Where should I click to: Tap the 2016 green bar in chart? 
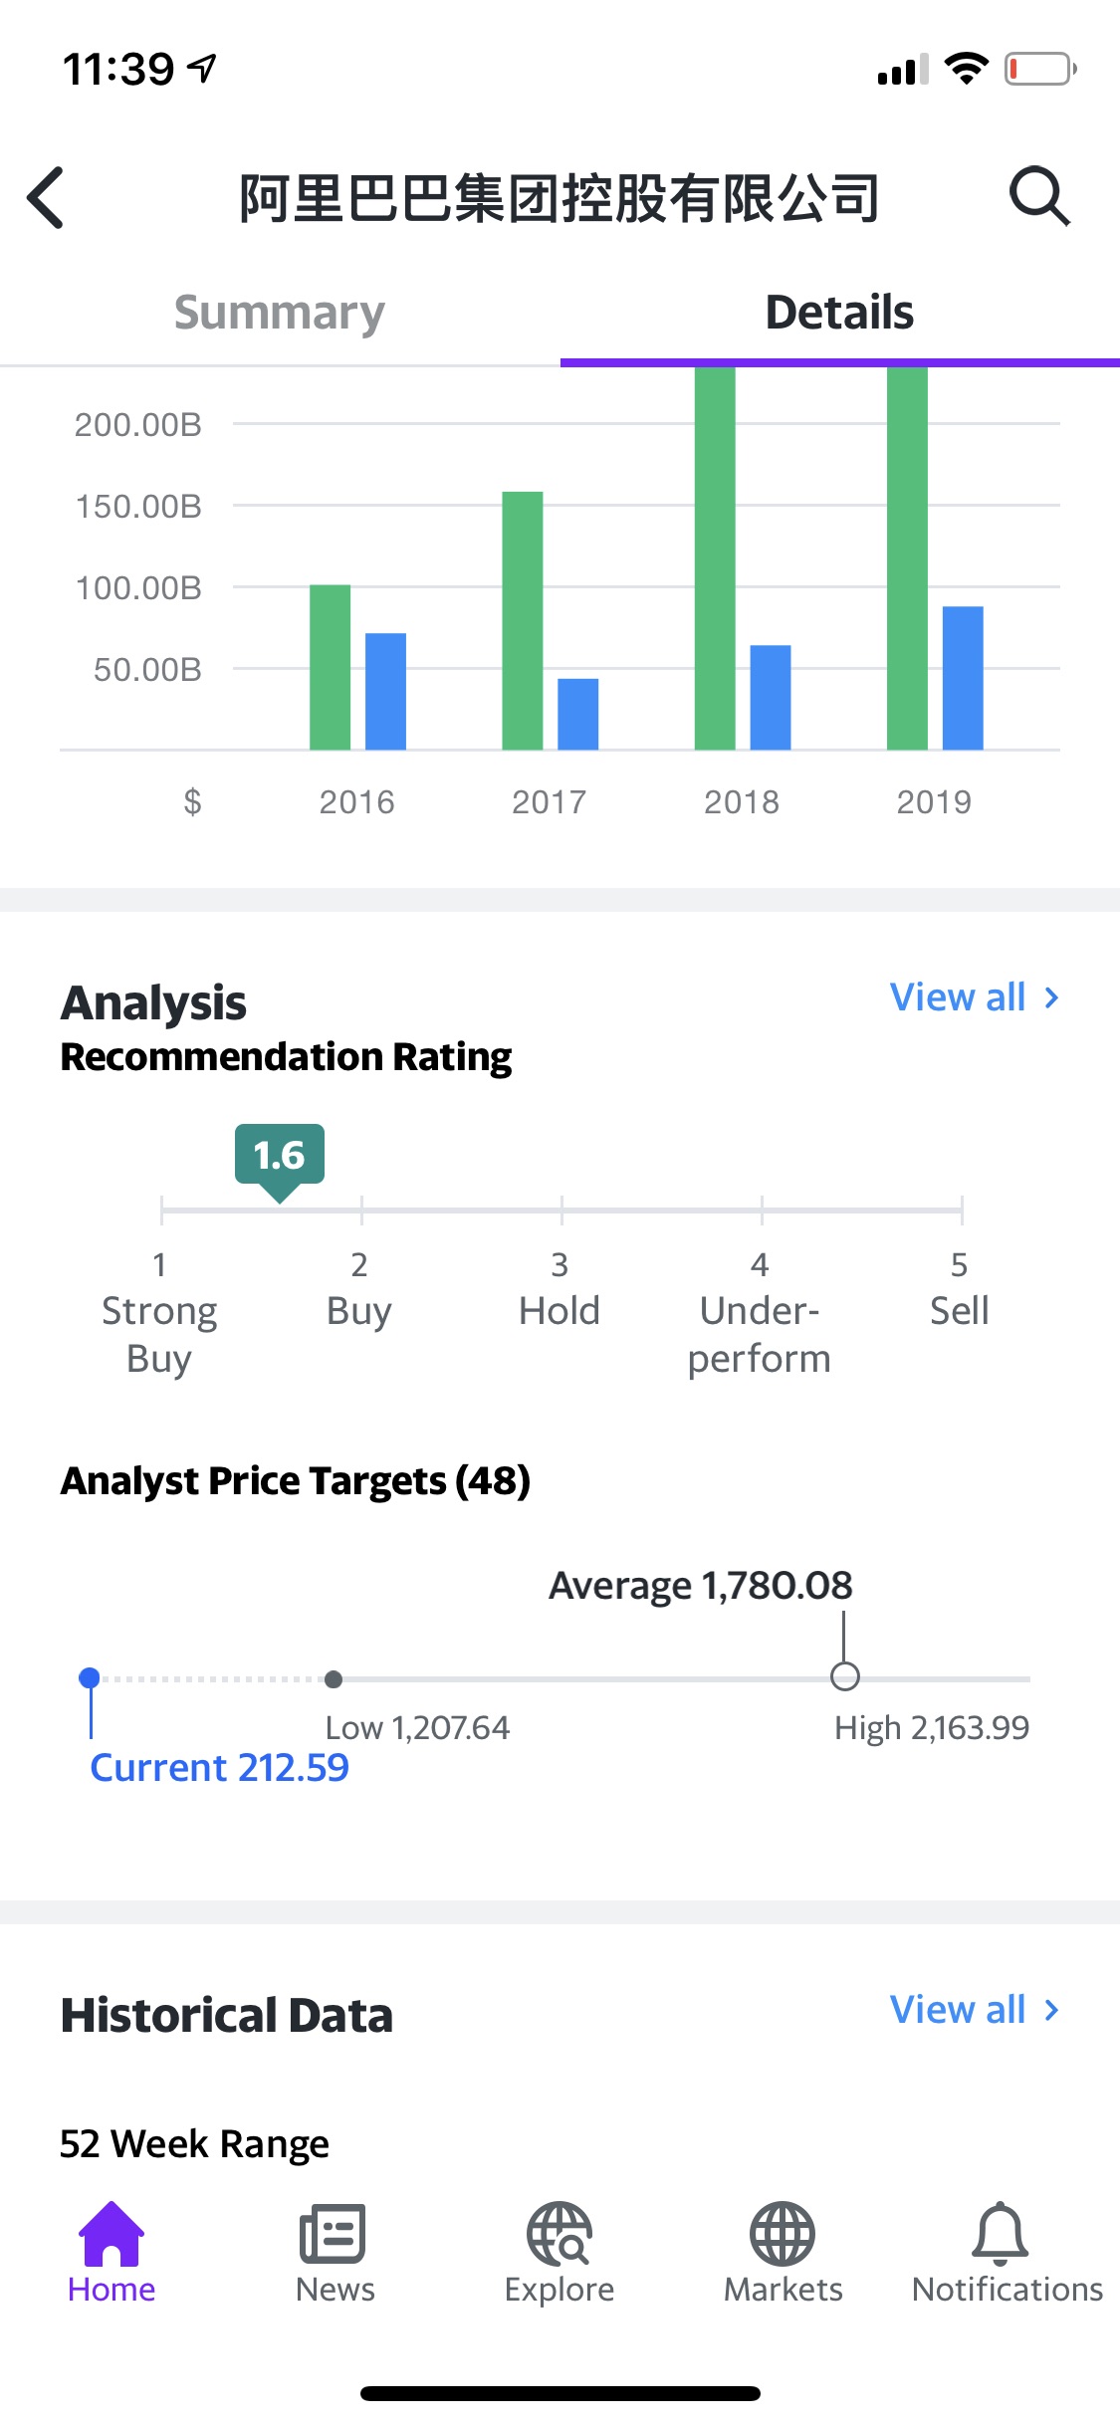click(331, 667)
